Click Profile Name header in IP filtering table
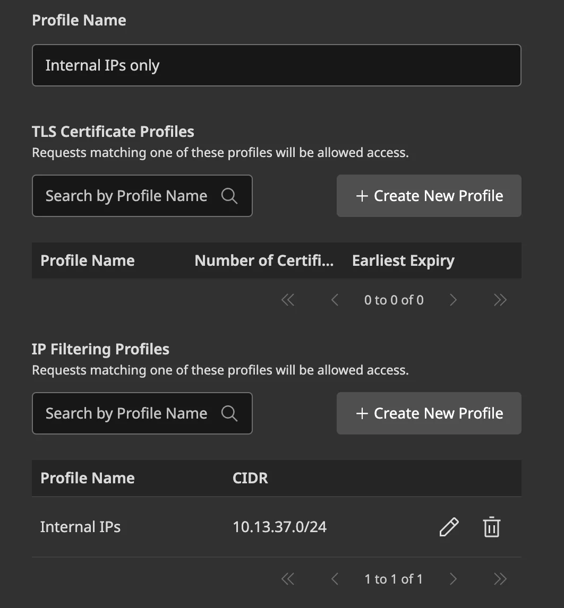 click(87, 478)
